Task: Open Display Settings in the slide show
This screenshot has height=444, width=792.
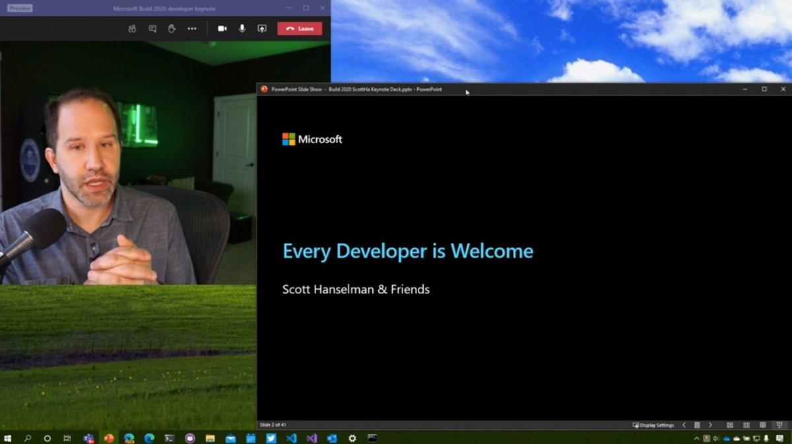Action: pos(653,425)
